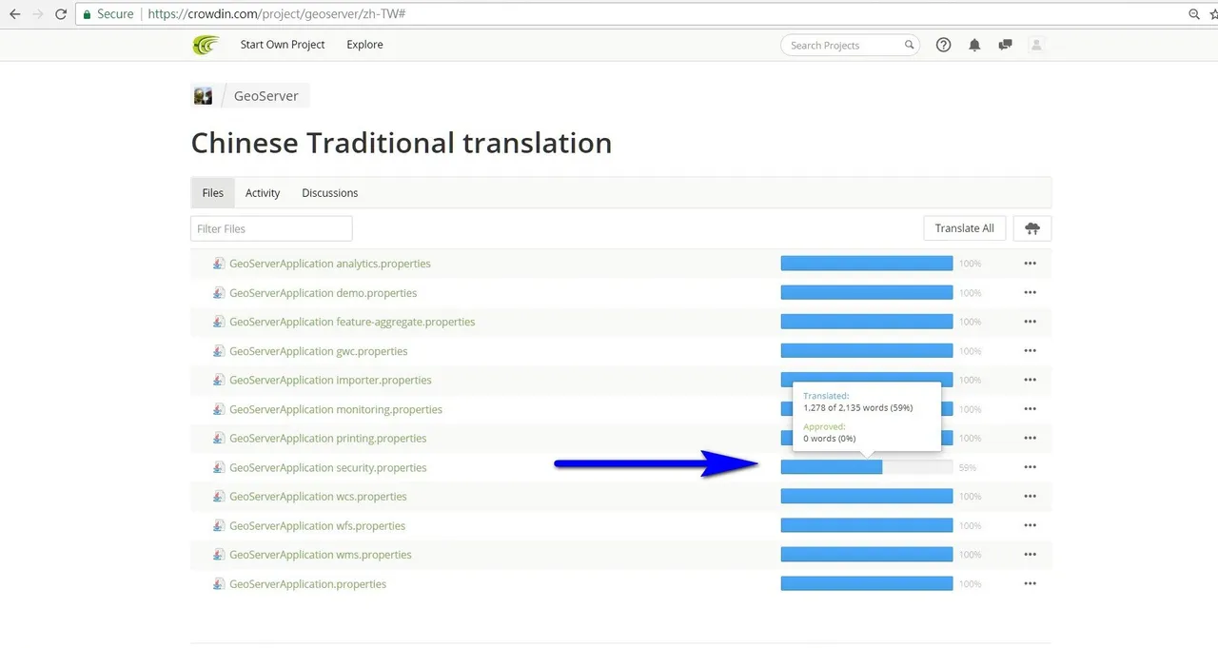Screen dimensions: 1218x648
Task: Click the browser Forward arrow
Action: tap(37, 14)
